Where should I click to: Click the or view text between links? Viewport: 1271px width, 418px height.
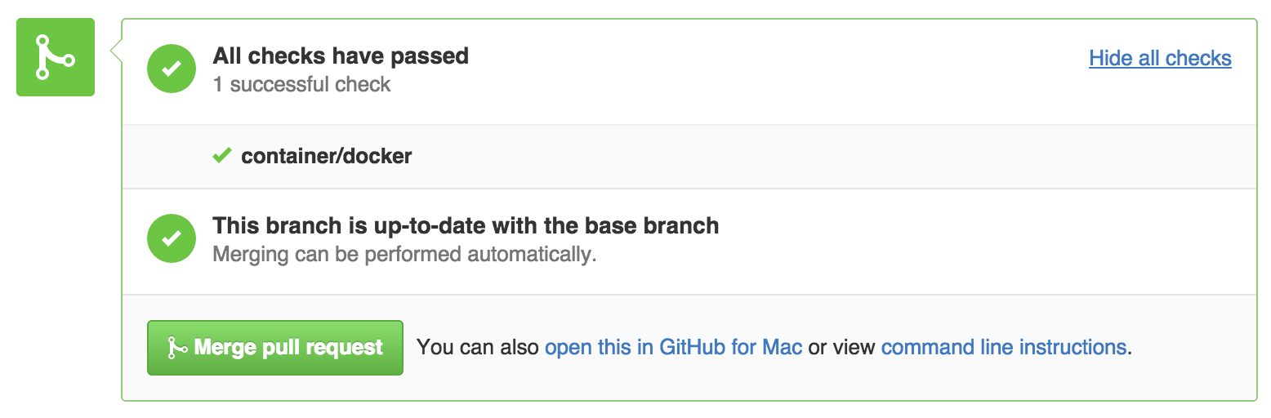click(841, 348)
